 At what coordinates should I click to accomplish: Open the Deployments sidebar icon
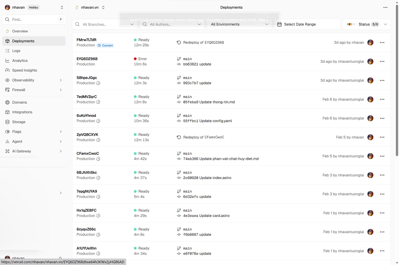pos(8,41)
